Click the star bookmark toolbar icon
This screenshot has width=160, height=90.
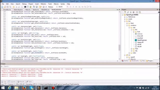[14, 7]
